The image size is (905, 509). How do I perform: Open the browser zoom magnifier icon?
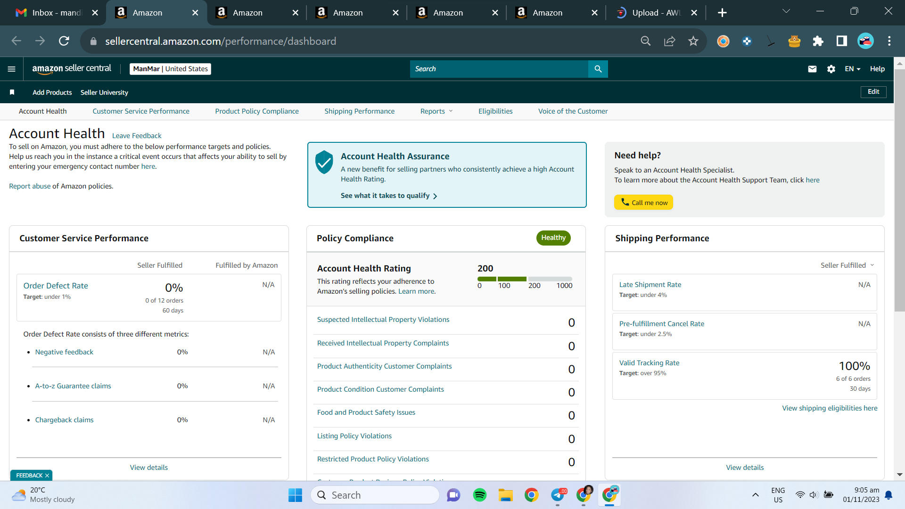click(646, 41)
